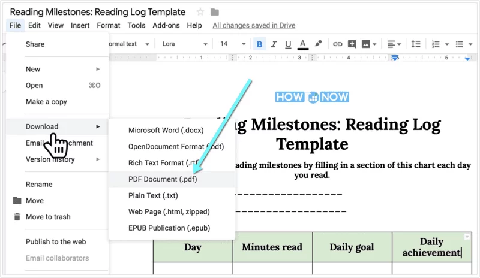Click the numbered list icon
Screen dimensions: 480x278
pyautogui.click(x=436, y=44)
